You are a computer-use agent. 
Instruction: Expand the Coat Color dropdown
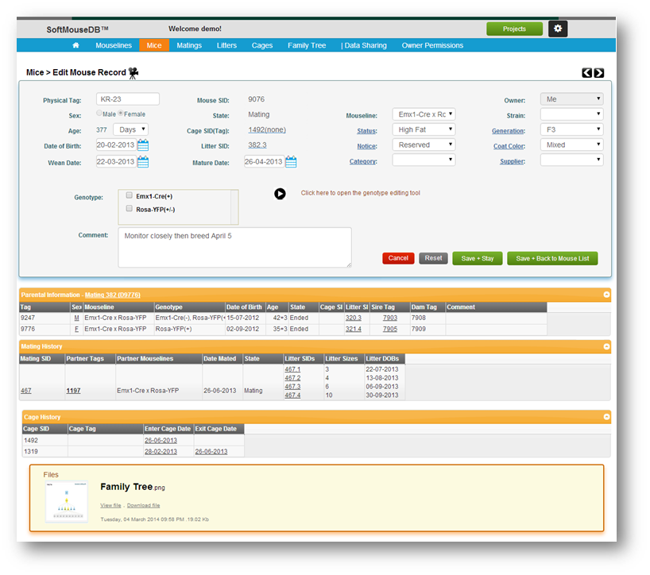[571, 145]
